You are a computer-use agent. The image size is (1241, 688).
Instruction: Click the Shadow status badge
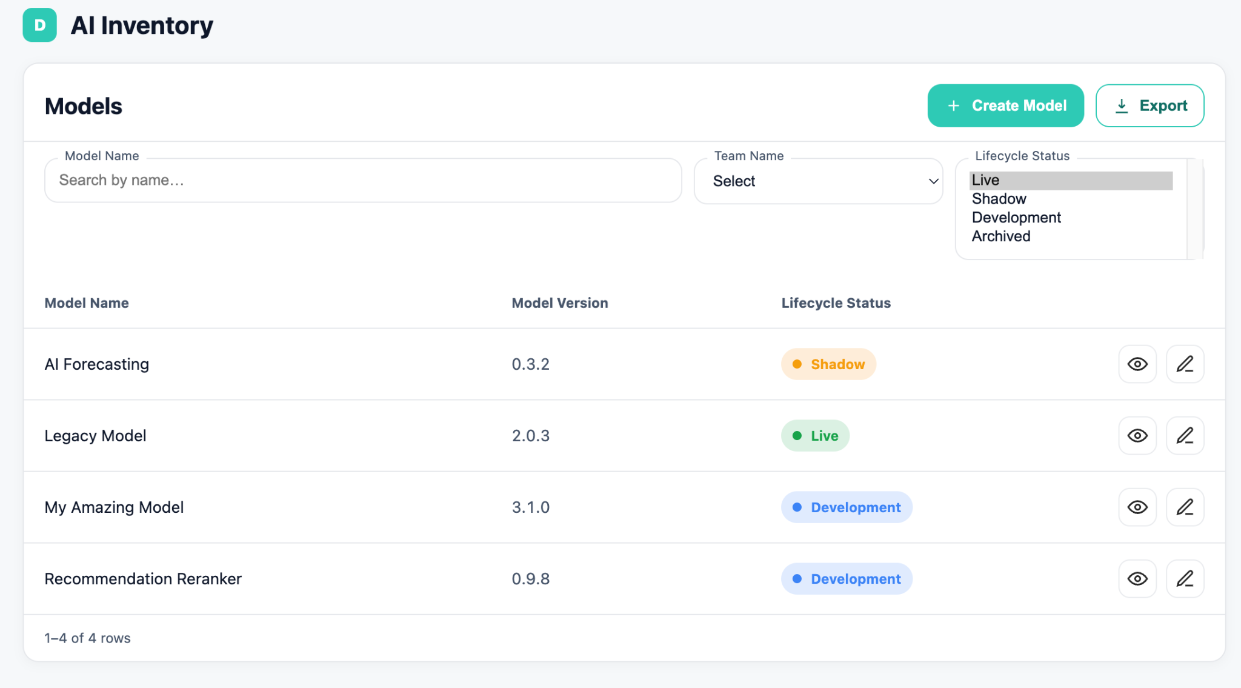pos(828,364)
